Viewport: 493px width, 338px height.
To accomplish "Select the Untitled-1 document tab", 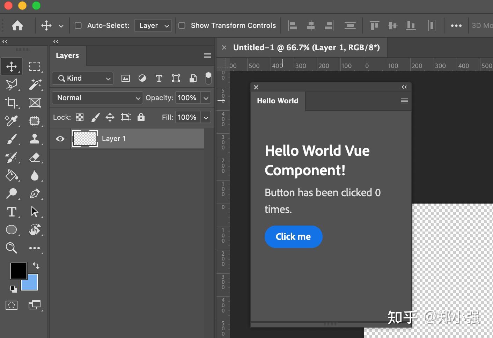I will pos(306,47).
